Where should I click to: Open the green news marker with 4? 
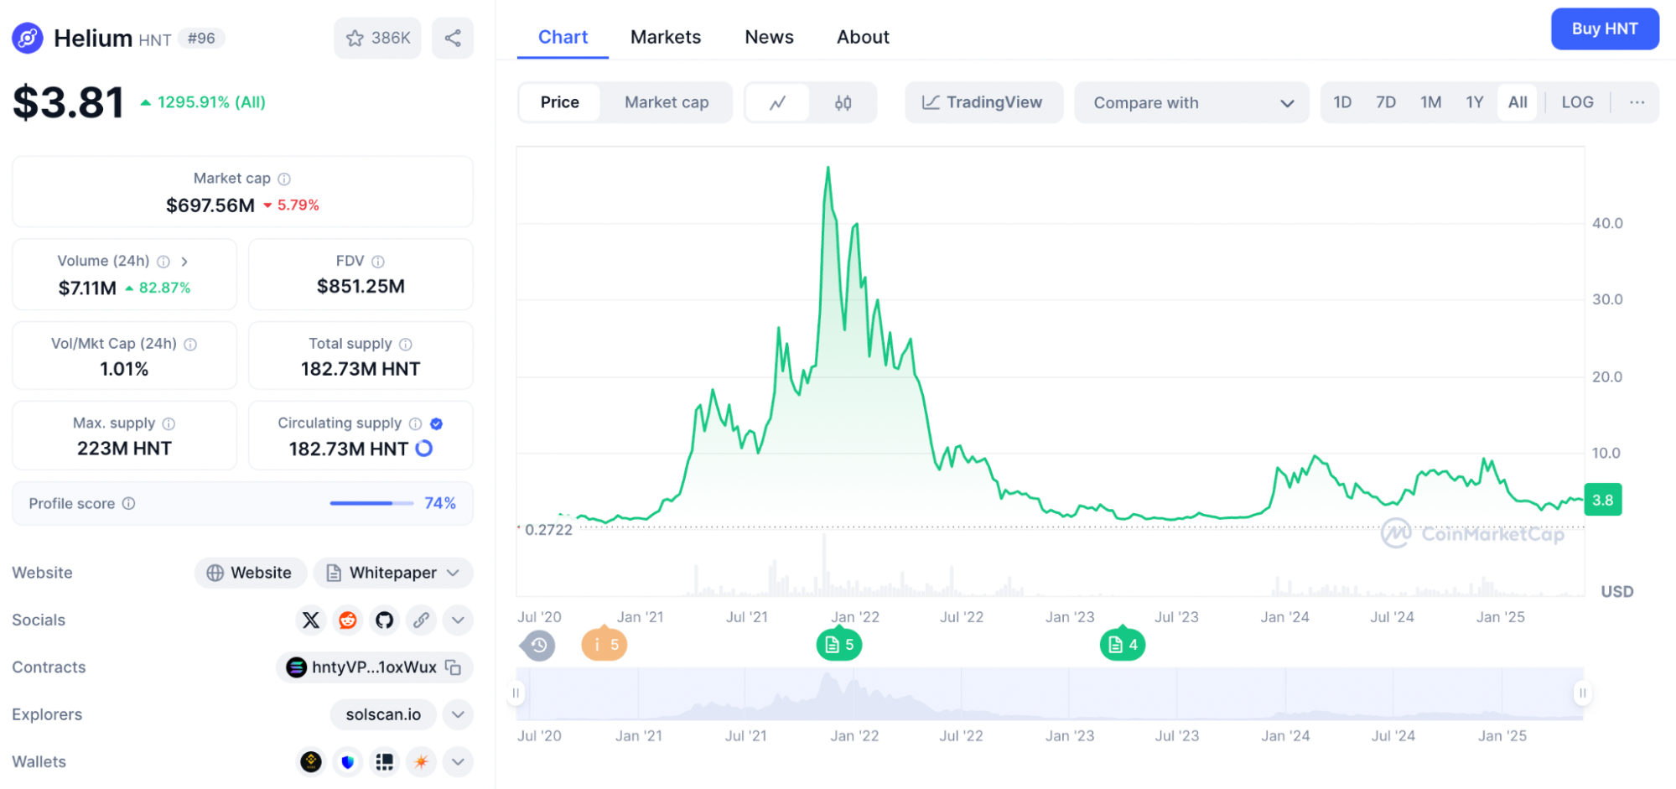1123,644
